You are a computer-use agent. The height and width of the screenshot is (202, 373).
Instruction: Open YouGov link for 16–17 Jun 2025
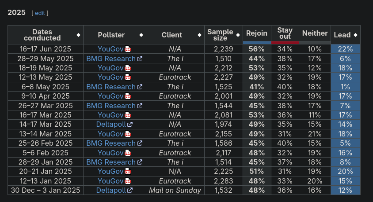pos(110,49)
